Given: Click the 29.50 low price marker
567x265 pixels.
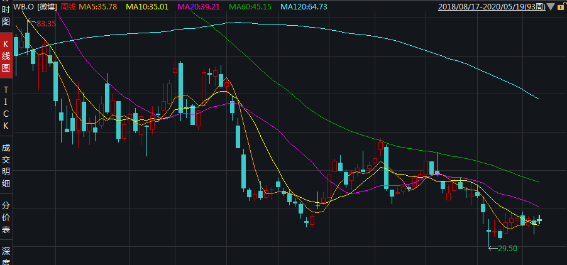Looking at the screenshot, I should 507,249.
